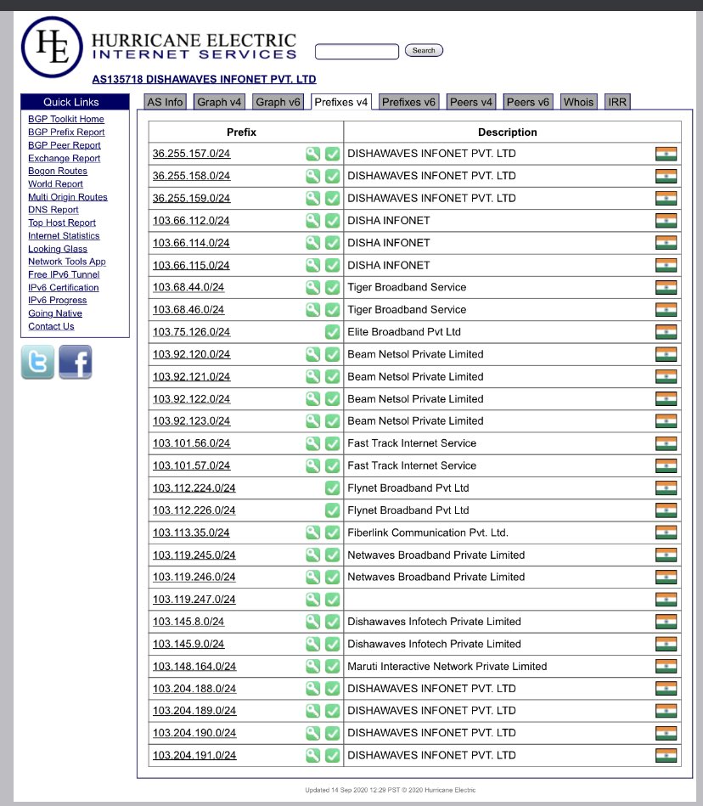Open Bogon Routes link
The image size is (703, 806).
pos(58,171)
